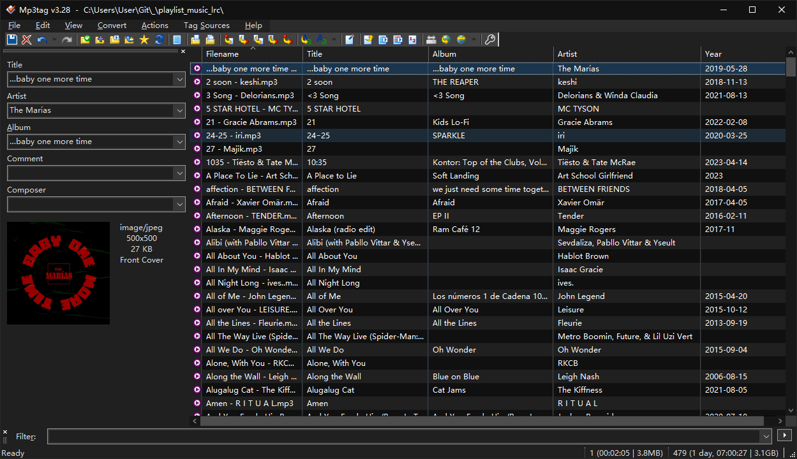Open the Help menu
Image resolution: width=797 pixels, height=459 pixels.
tap(253, 25)
